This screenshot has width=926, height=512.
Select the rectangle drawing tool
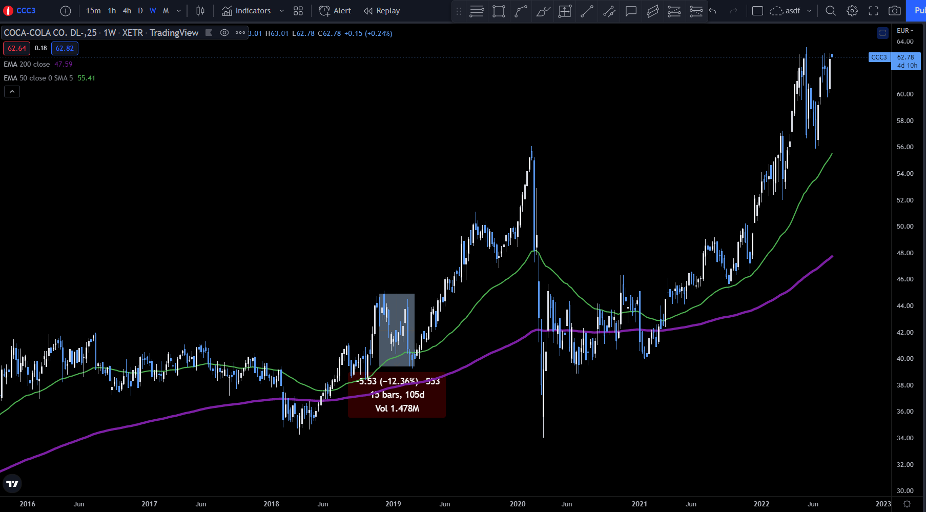click(499, 11)
